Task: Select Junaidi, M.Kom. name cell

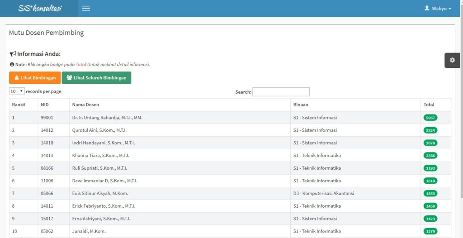Action: 180,231
